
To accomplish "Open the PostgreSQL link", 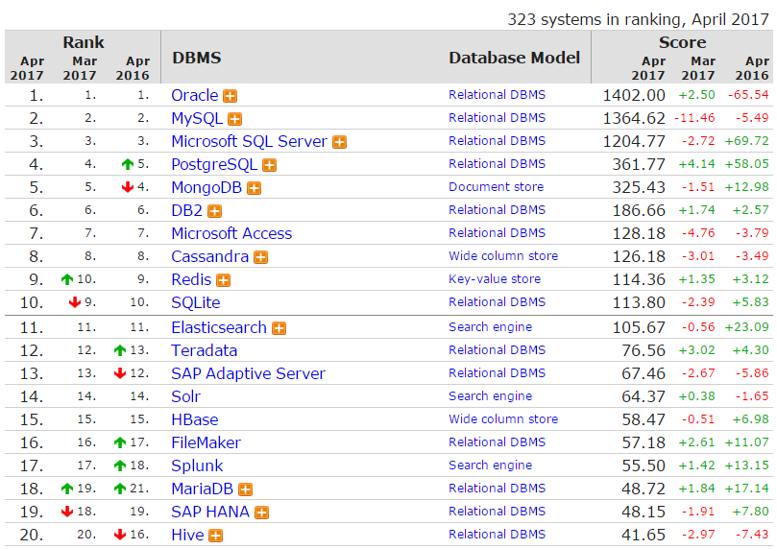I will tap(214, 165).
